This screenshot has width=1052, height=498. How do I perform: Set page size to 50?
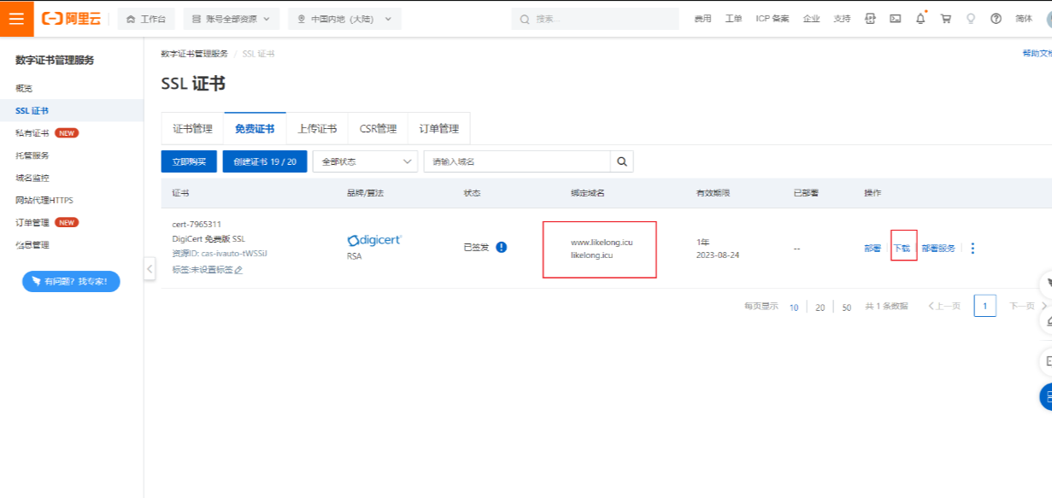click(x=847, y=307)
